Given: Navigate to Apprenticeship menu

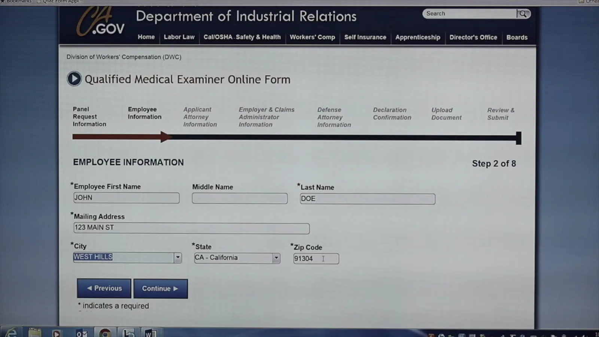Looking at the screenshot, I should [418, 37].
